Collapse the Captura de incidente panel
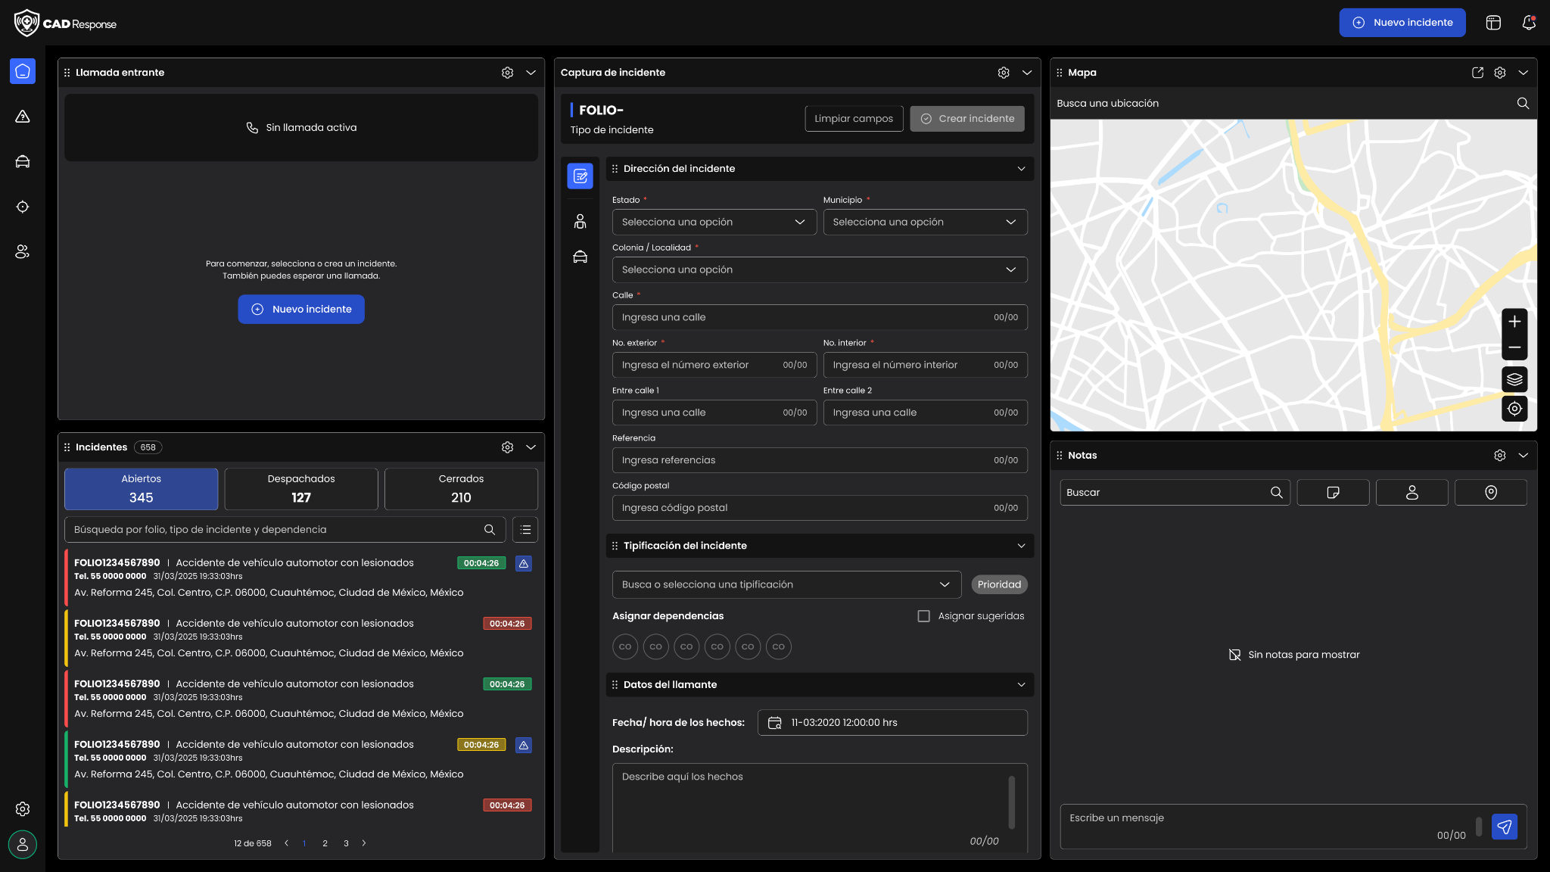Viewport: 1550px width, 872px height. [1026, 73]
